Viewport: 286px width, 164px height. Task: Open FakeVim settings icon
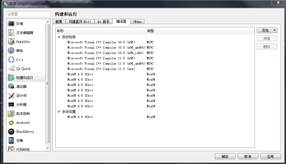11,42
